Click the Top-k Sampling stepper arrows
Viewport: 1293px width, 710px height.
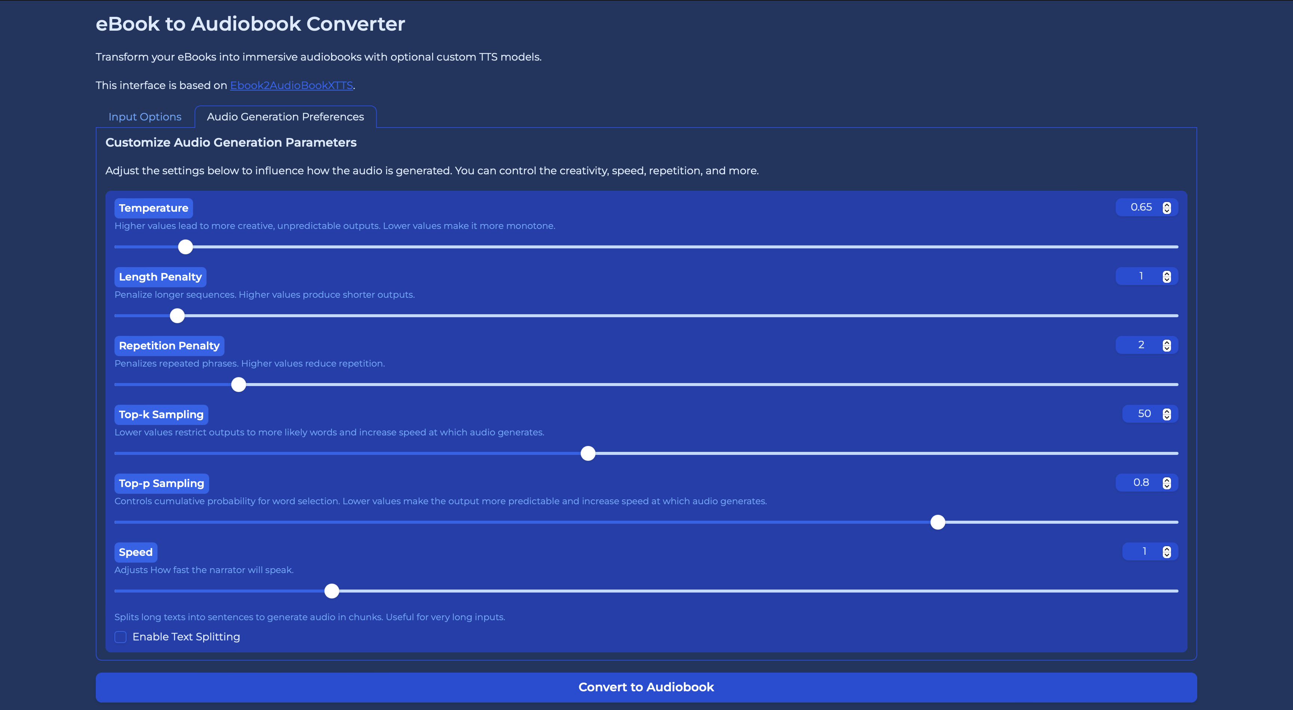(x=1167, y=414)
